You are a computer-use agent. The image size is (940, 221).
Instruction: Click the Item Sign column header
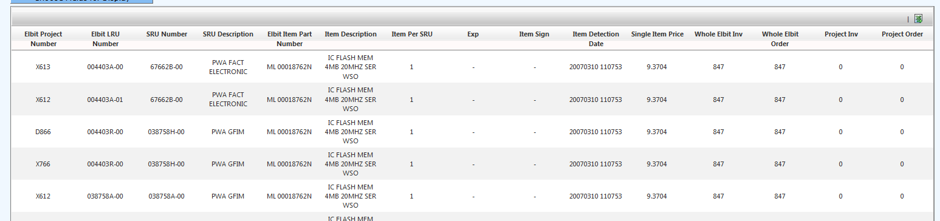tap(534, 35)
